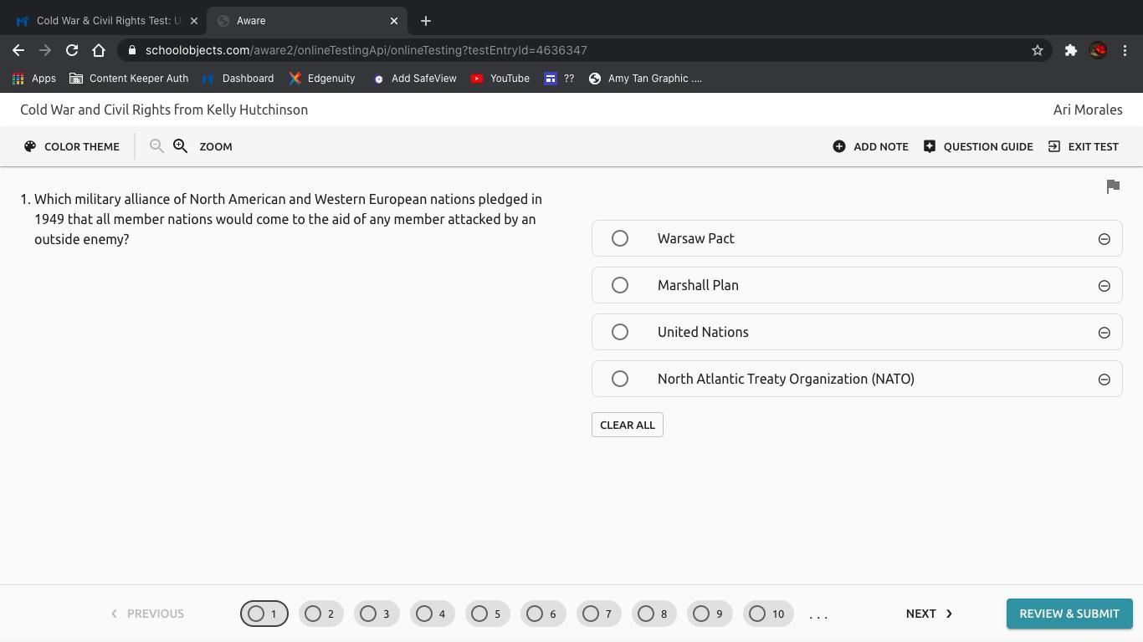Click the Clear All button

tap(627, 425)
